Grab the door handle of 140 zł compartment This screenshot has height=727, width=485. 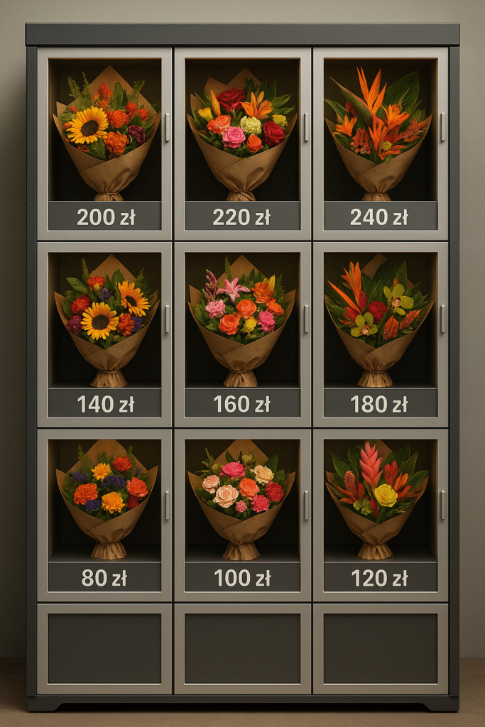pos(167,319)
